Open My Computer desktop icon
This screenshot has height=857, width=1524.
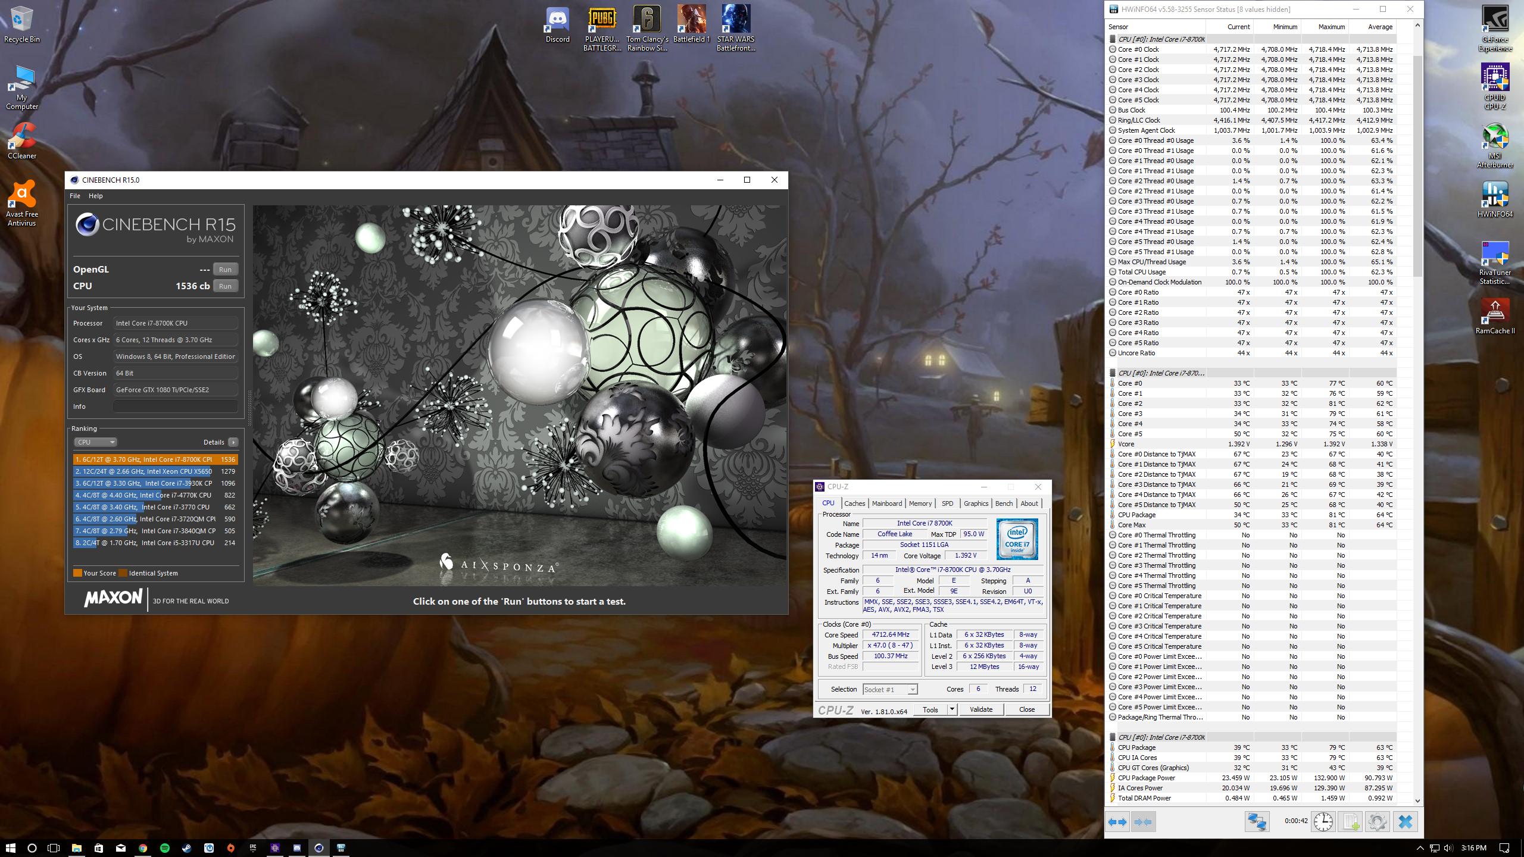[22, 87]
